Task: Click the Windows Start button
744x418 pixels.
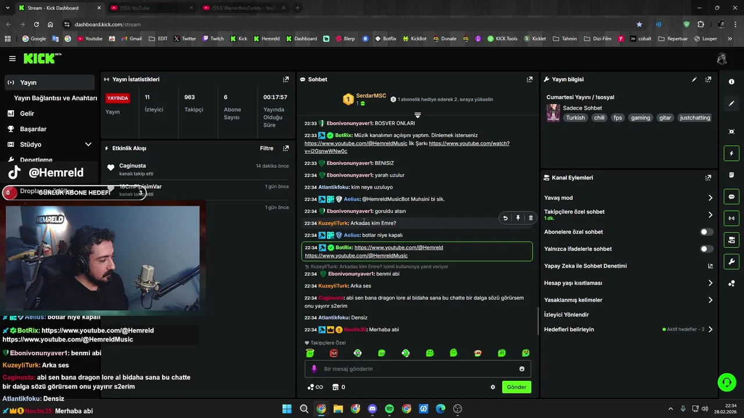Action: (x=287, y=409)
